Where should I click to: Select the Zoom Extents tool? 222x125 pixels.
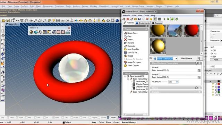click(45, 20)
